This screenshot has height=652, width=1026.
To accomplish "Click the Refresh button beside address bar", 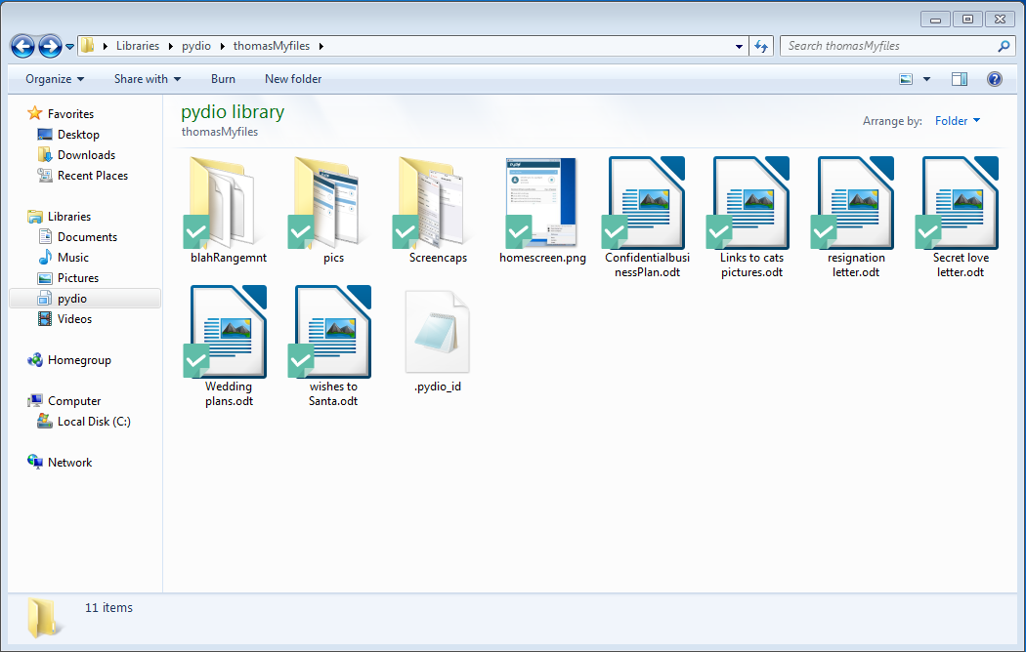I will coord(761,46).
